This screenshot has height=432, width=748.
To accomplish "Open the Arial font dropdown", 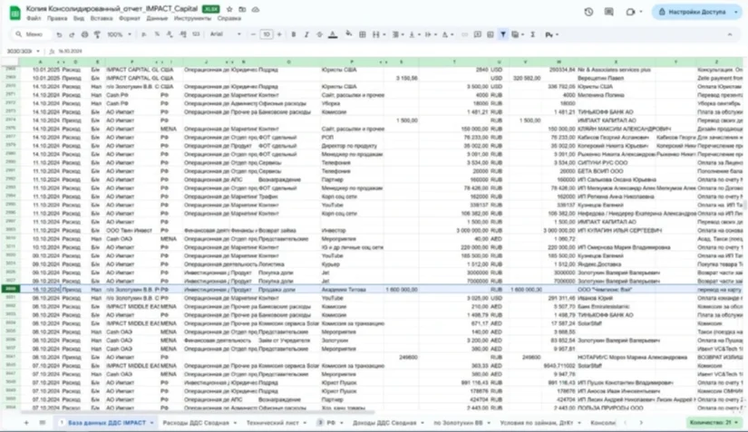I will tap(225, 34).
